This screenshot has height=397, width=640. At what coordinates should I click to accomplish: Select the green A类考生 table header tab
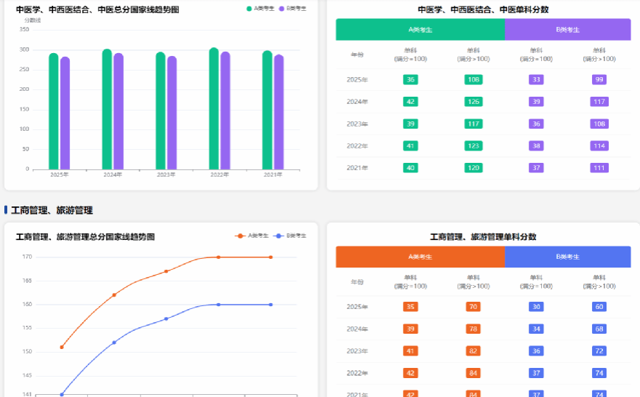click(x=420, y=30)
